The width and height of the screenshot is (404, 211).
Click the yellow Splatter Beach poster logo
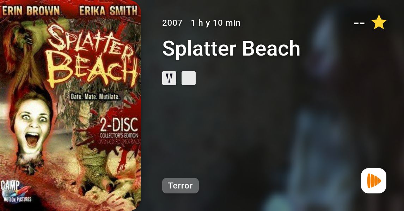click(x=91, y=57)
